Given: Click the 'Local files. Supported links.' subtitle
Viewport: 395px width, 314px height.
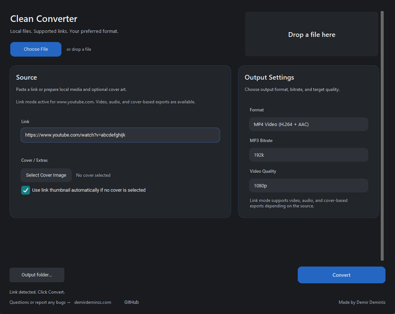Looking at the screenshot, I should (64, 31).
